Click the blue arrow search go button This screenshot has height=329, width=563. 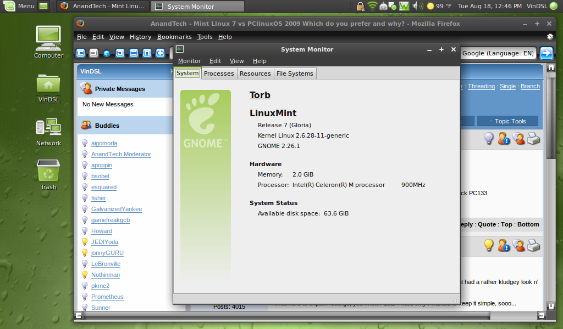pos(546,53)
